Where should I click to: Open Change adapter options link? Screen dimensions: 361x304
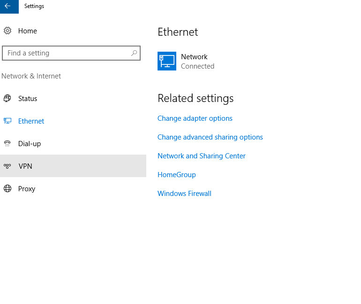pos(195,118)
